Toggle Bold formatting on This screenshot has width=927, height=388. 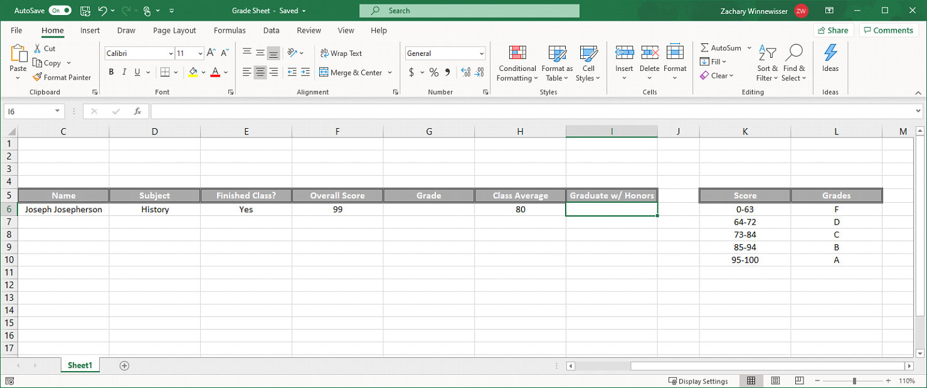111,72
